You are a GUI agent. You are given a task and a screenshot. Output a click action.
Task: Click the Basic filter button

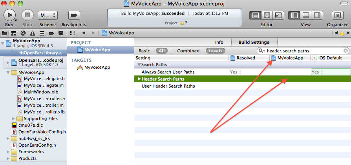144,51
